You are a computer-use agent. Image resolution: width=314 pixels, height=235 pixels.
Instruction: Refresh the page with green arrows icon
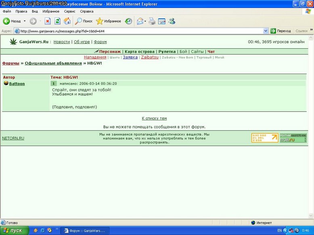[x=57, y=21]
